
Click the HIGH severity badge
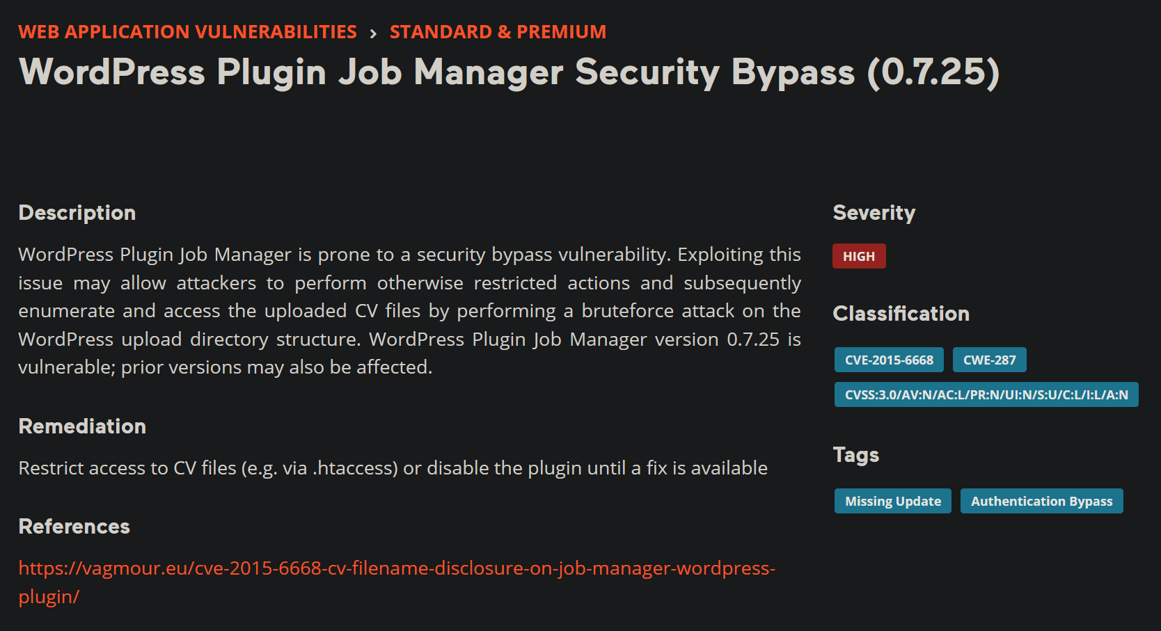[859, 256]
